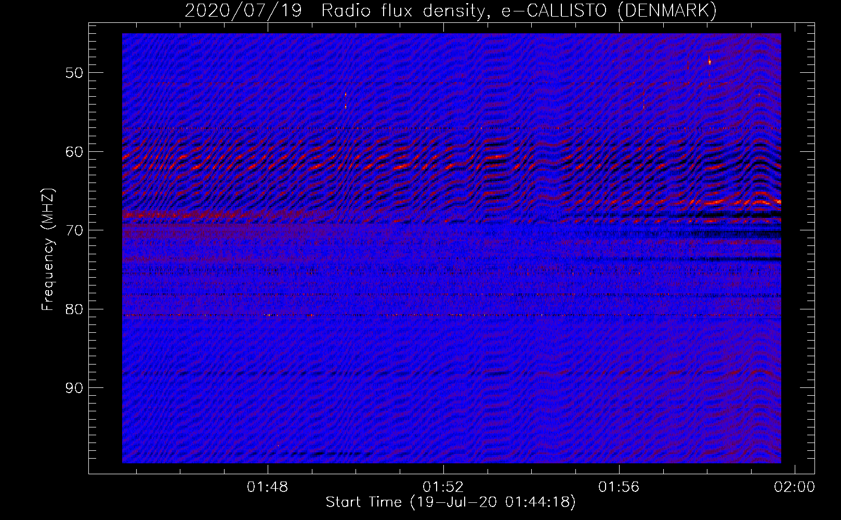Click the 01:52 time tick label

click(x=443, y=487)
